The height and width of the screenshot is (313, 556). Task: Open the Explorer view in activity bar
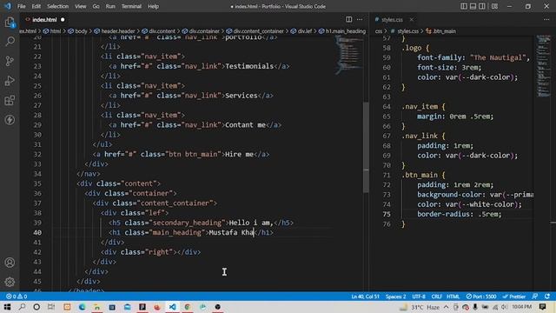pyautogui.click(x=10, y=22)
